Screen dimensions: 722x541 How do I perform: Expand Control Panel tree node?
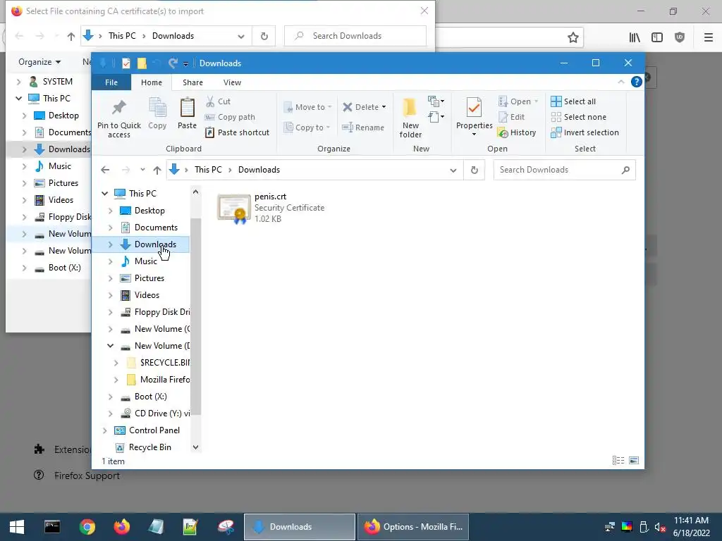point(105,430)
